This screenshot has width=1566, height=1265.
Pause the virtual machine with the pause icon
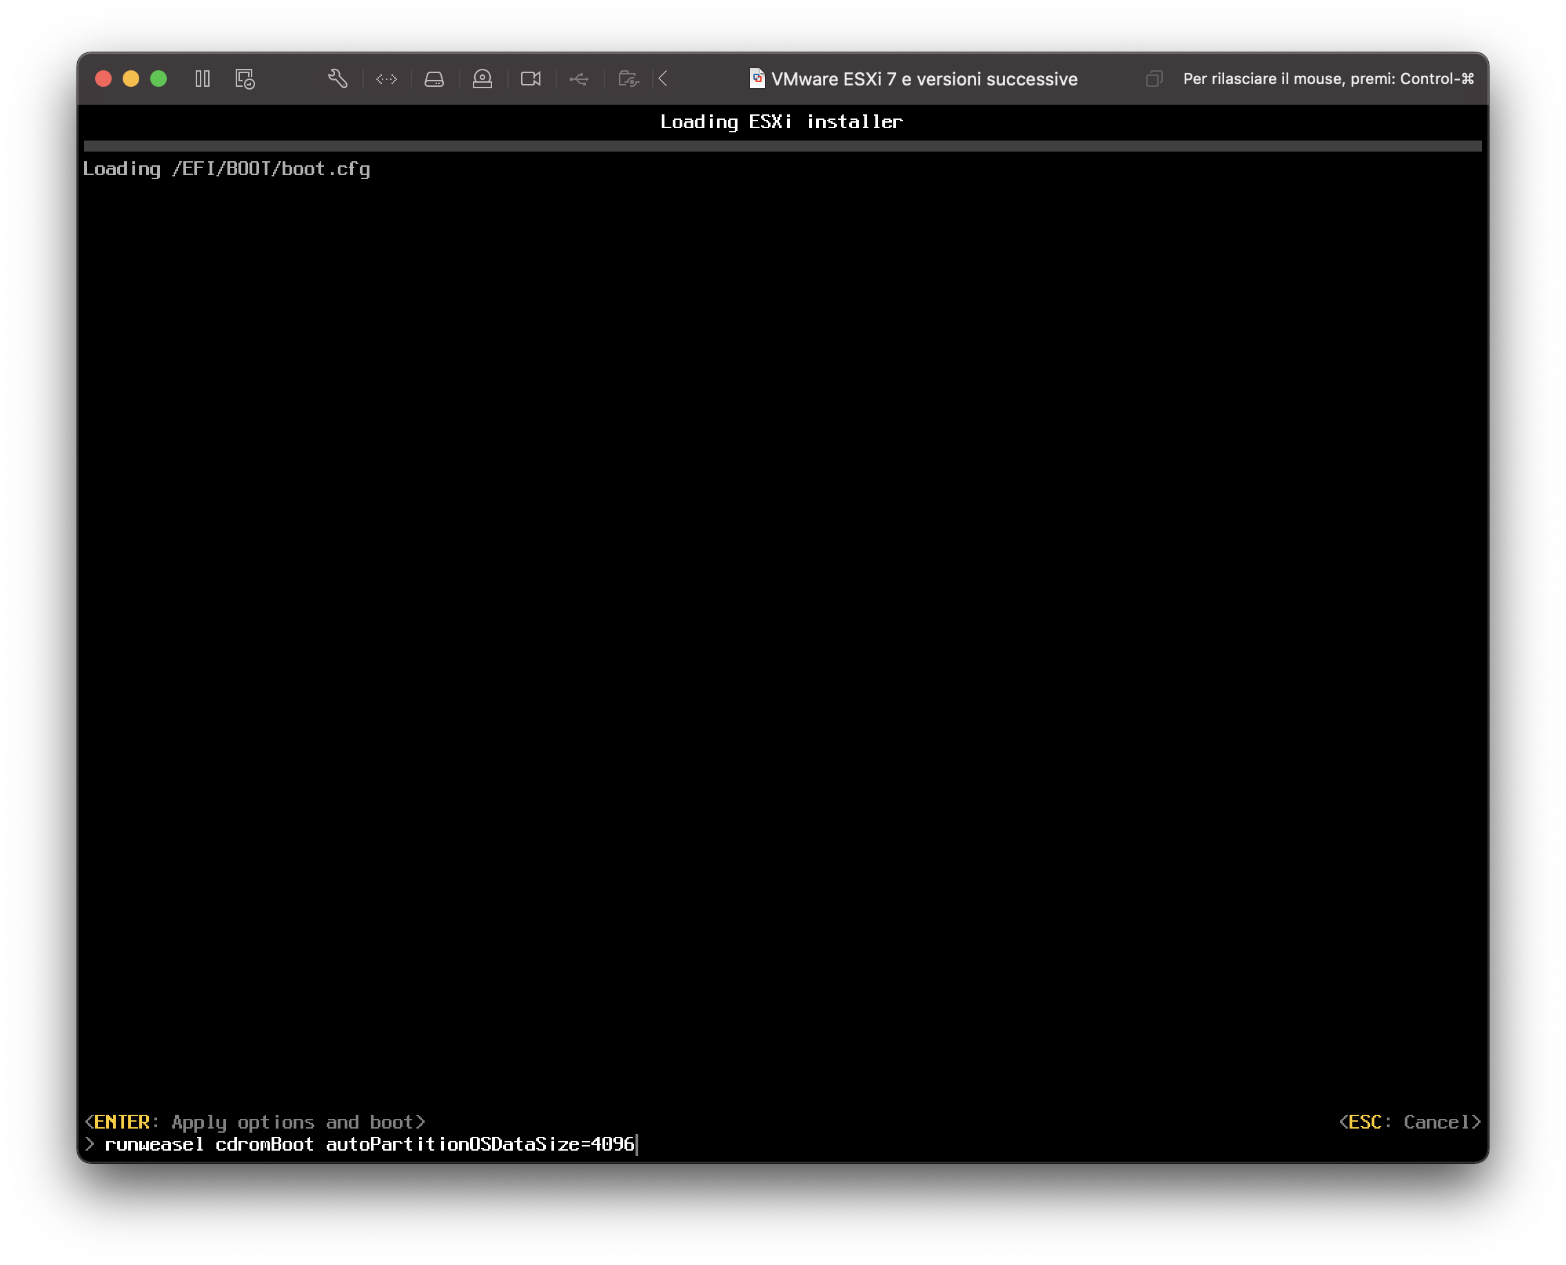(203, 79)
